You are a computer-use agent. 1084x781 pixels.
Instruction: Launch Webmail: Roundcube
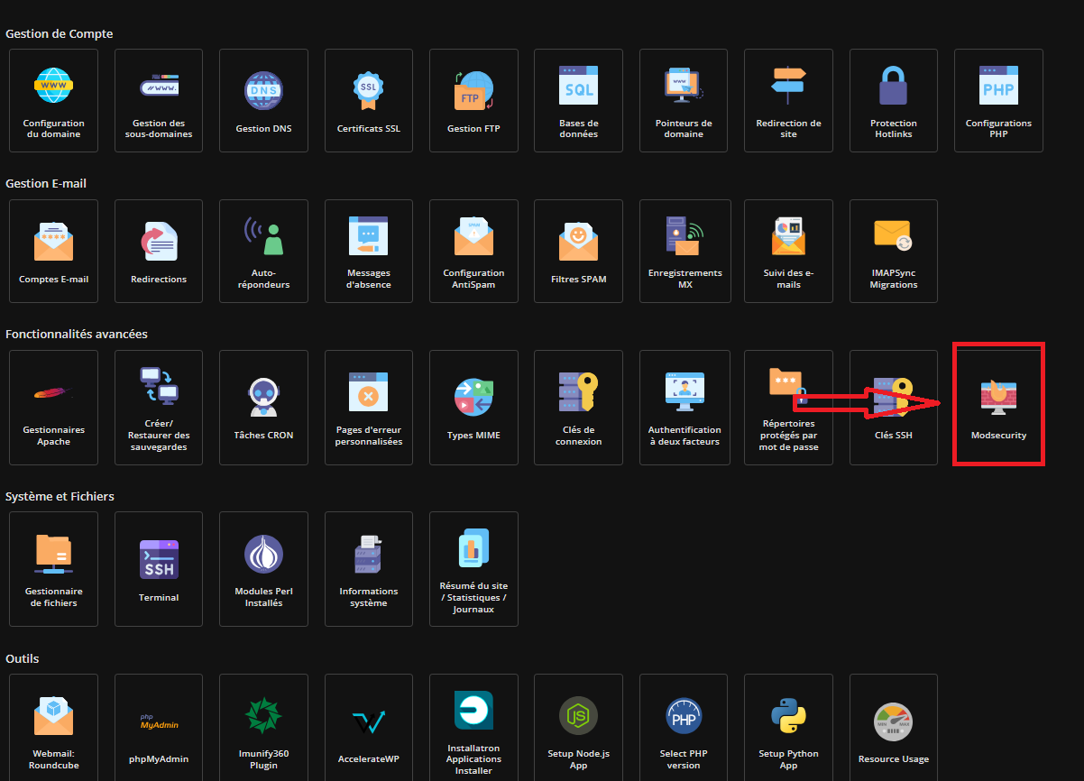tap(53, 728)
